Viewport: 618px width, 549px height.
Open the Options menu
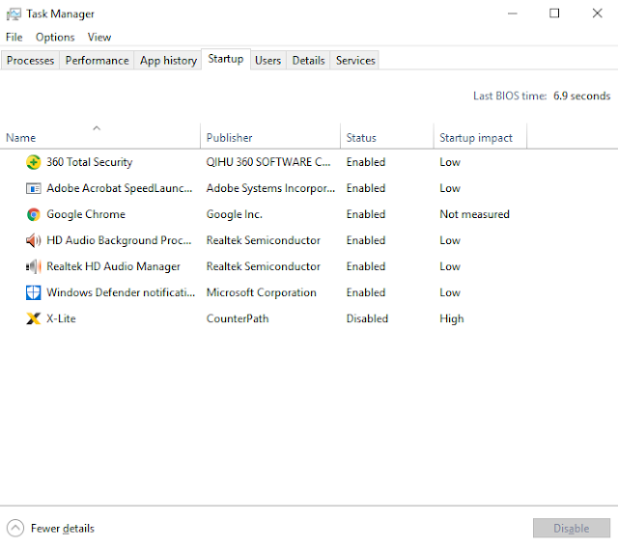(55, 37)
